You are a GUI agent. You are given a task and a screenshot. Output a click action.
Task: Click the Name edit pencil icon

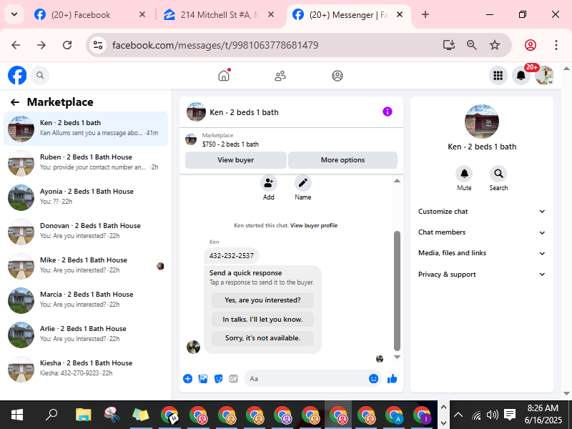coord(302,183)
